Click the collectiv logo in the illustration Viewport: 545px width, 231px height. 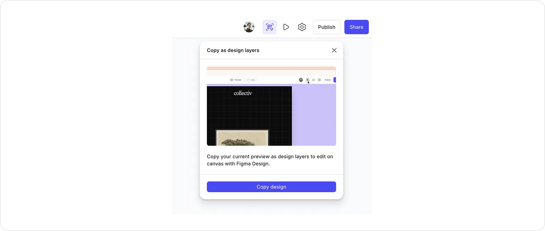tap(243, 93)
